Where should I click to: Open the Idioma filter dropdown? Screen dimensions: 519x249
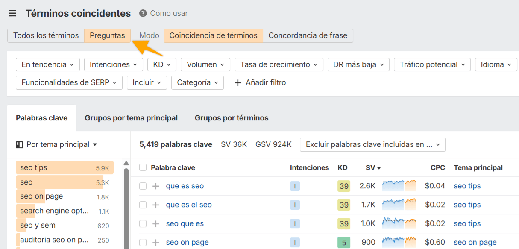[496, 65]
